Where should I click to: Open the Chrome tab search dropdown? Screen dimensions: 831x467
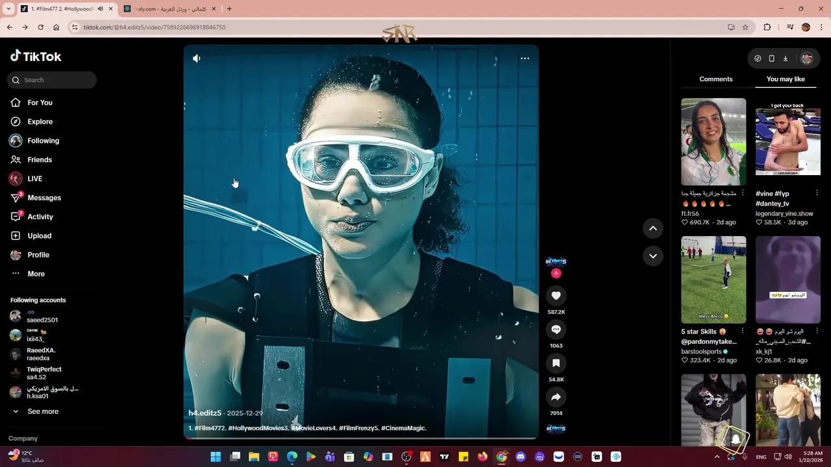tap(8, 9)
